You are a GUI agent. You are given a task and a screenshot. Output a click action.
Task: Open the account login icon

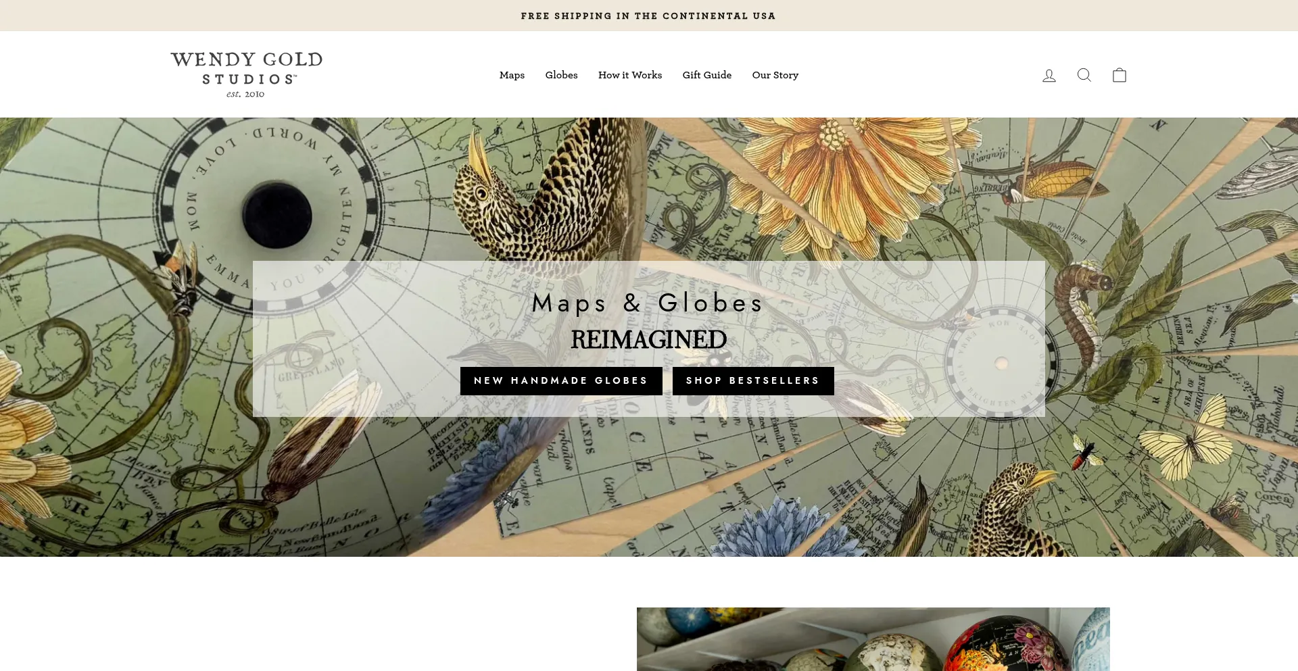pyautogui.click(x=1049, y=75)
